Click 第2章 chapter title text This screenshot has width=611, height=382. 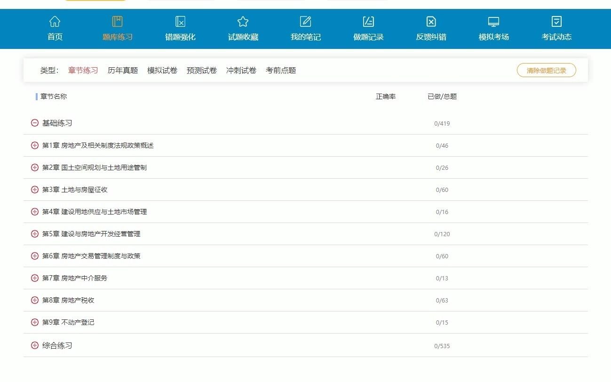click(95, 167)
